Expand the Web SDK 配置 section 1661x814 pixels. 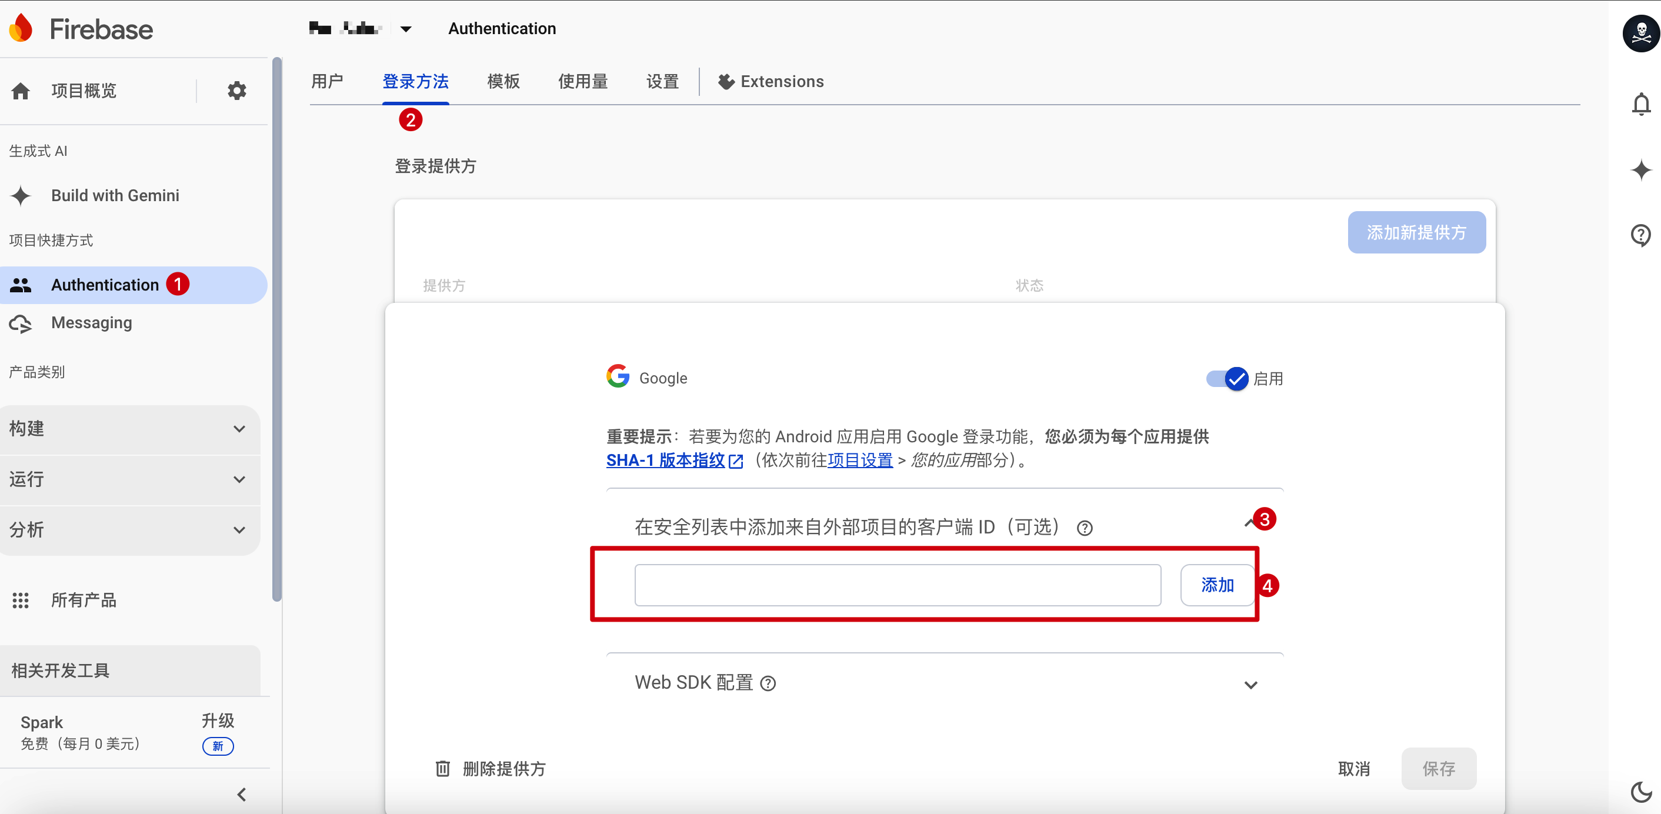[1250, 685]
